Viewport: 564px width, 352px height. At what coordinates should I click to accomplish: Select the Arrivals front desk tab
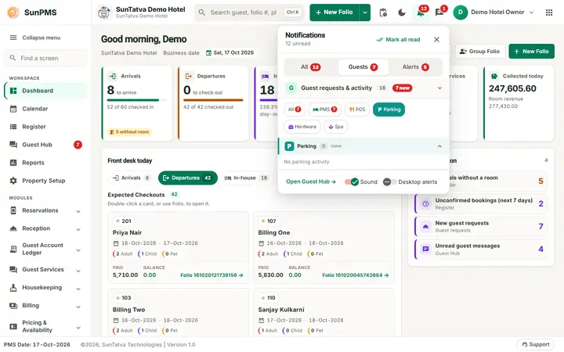click(x=132, y=178)
